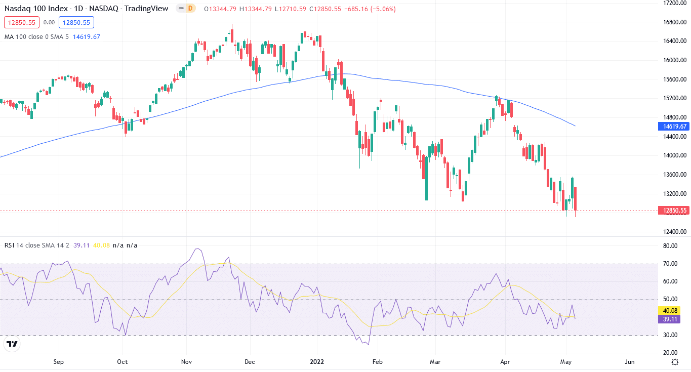Click the 16000.00 price scale label
Viewport: 691px width, 372px height.
(674, 60)
